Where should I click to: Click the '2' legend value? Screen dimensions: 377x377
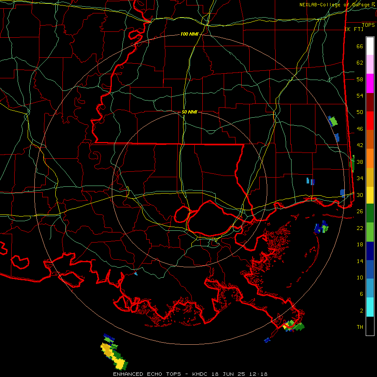click(362, 311)
